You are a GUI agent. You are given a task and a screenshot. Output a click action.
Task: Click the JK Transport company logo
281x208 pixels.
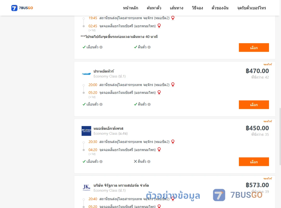(x=86, y=187)
